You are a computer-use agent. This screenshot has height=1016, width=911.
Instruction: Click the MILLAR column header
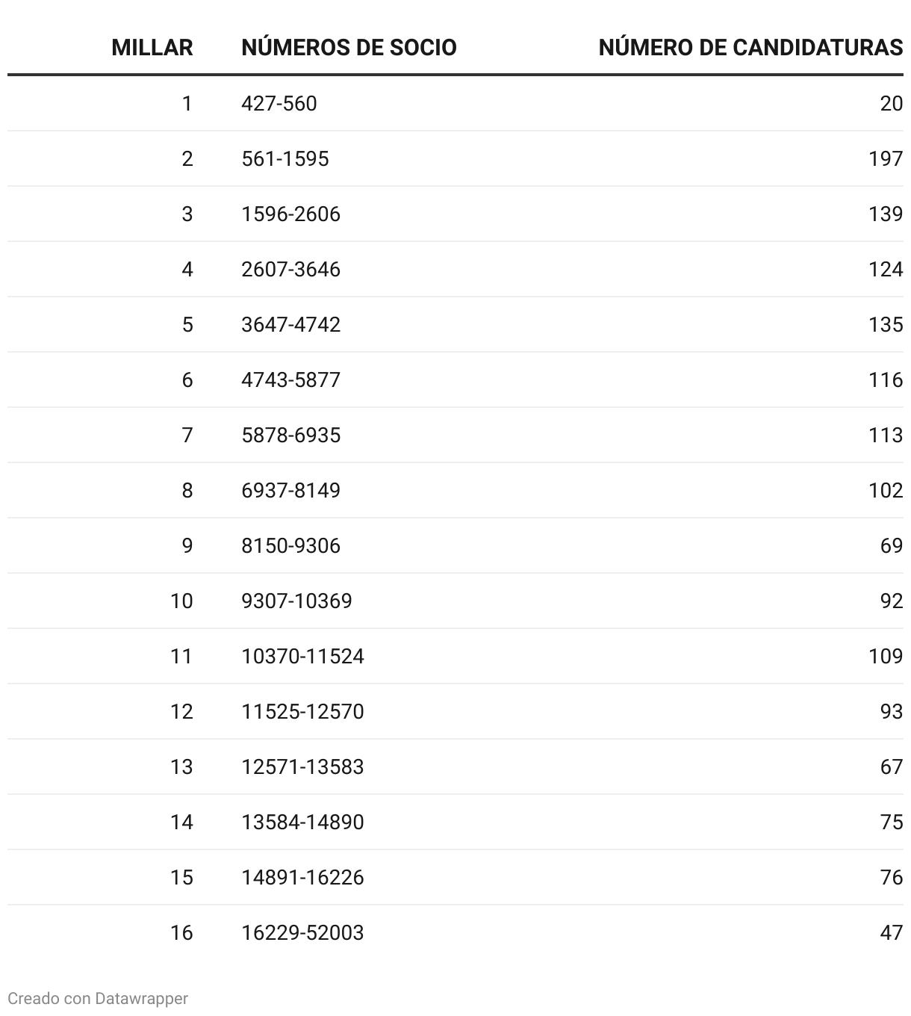click(x=152, y=48)
